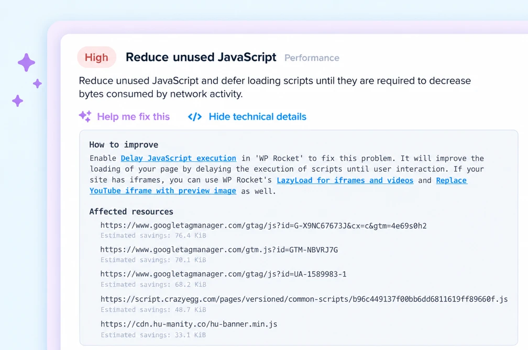Click the Affected resources heading
The height and width of the screenshot is (350, 528).
131,212
